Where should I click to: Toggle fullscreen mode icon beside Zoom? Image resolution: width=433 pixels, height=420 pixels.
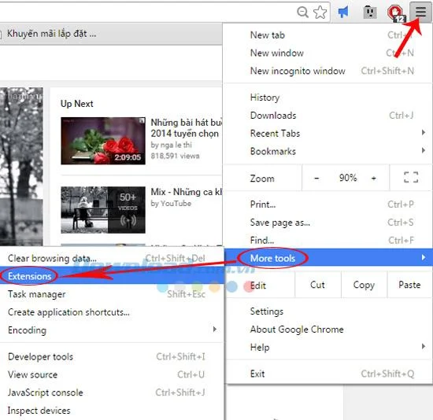click(x=411, y=177)
